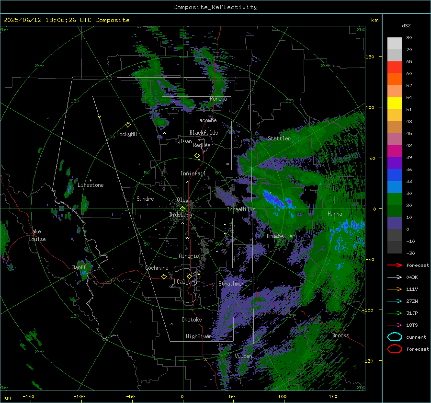Click the current legend label text
Screen dimensions: 431x403
point(416,337)
